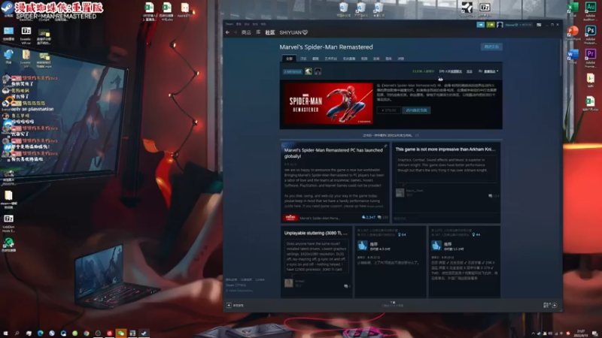The height and width of the screenshot is (338, 602).
Task: Select the 全部 tab on the hub
Action: (289, 59)
